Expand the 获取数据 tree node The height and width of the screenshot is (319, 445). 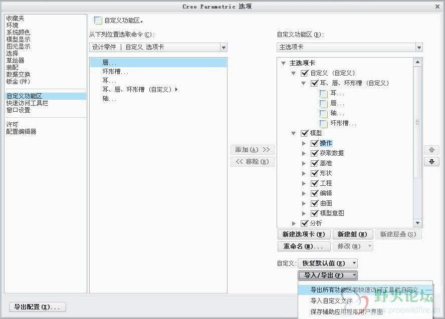pos(304,153)
